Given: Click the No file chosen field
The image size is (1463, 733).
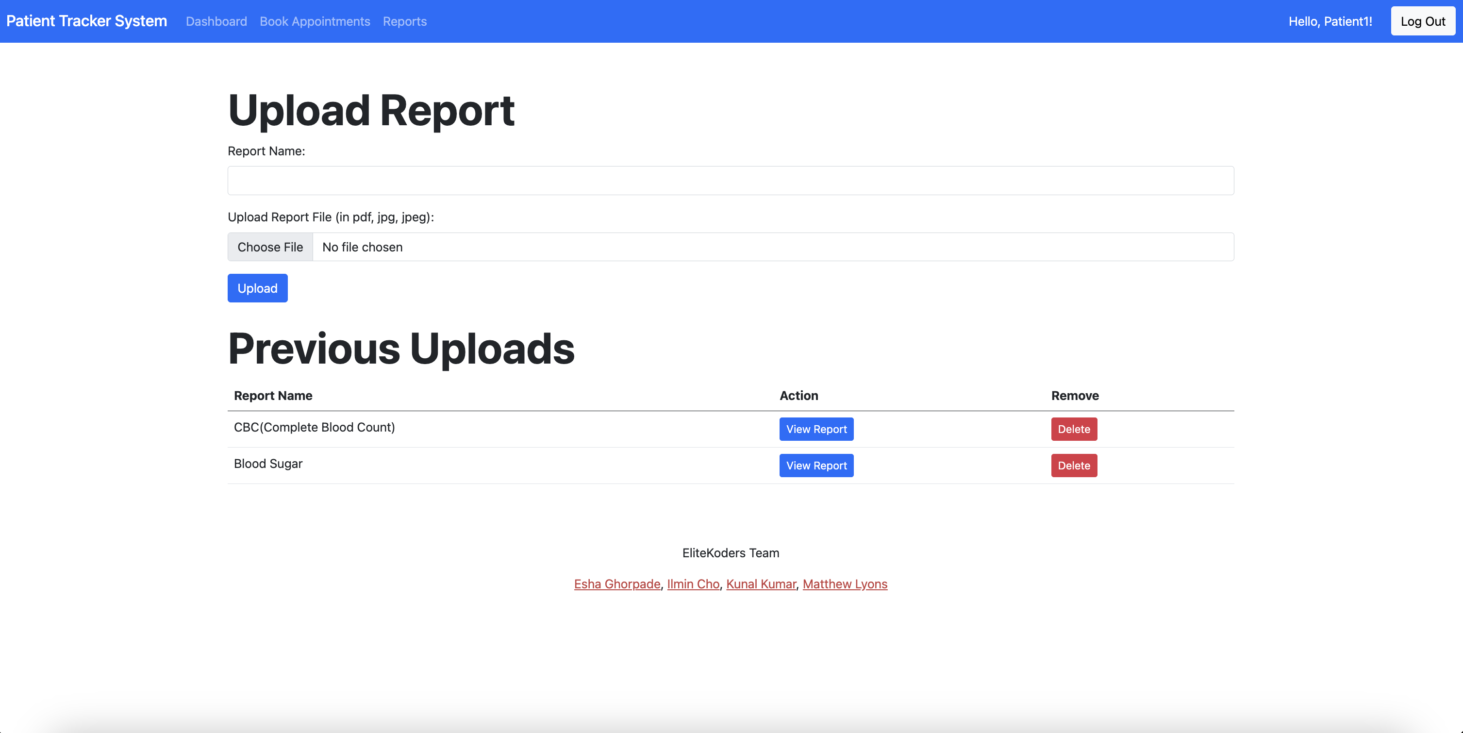Looking at the screenshot, I should point(773,247).
